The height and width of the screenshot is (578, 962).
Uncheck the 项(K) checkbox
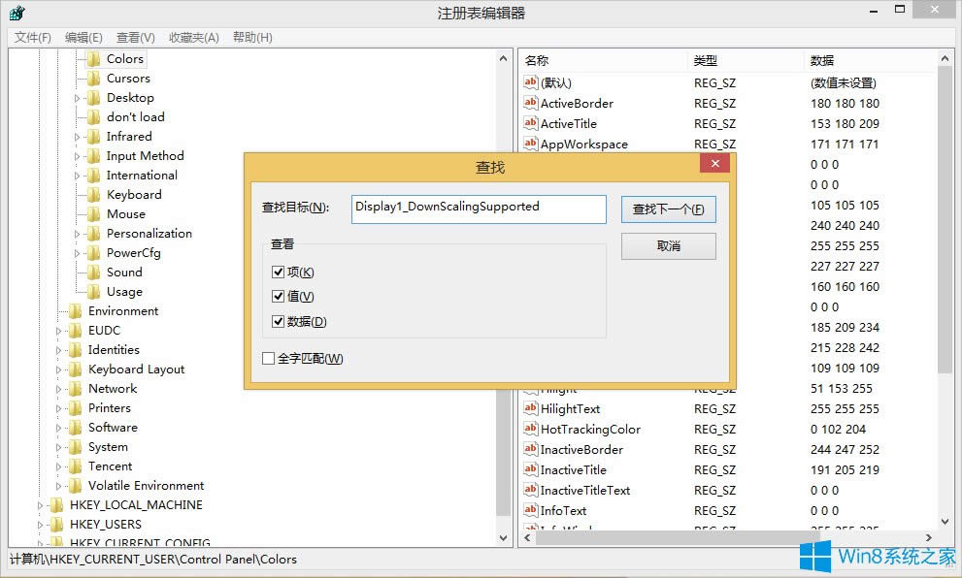279,272
